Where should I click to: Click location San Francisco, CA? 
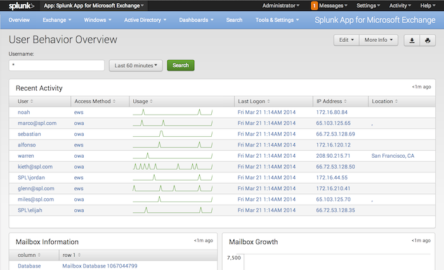point(393,156)
